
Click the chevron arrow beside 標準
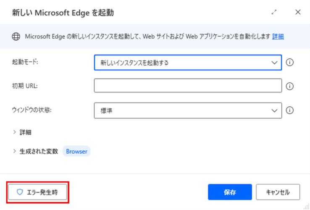pyautogui.click(x=274, y=111)
